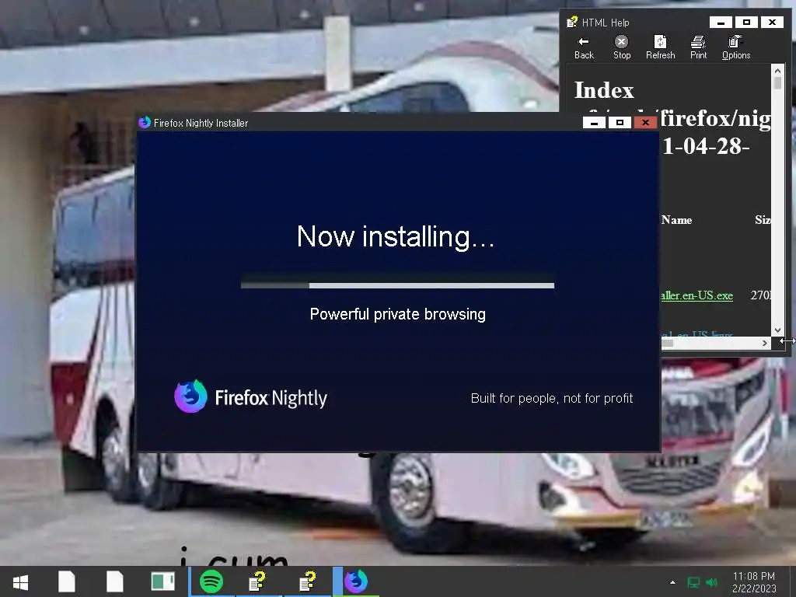Open the Windows Start menu
Viewport: 796px width, 597px height.
20,581
